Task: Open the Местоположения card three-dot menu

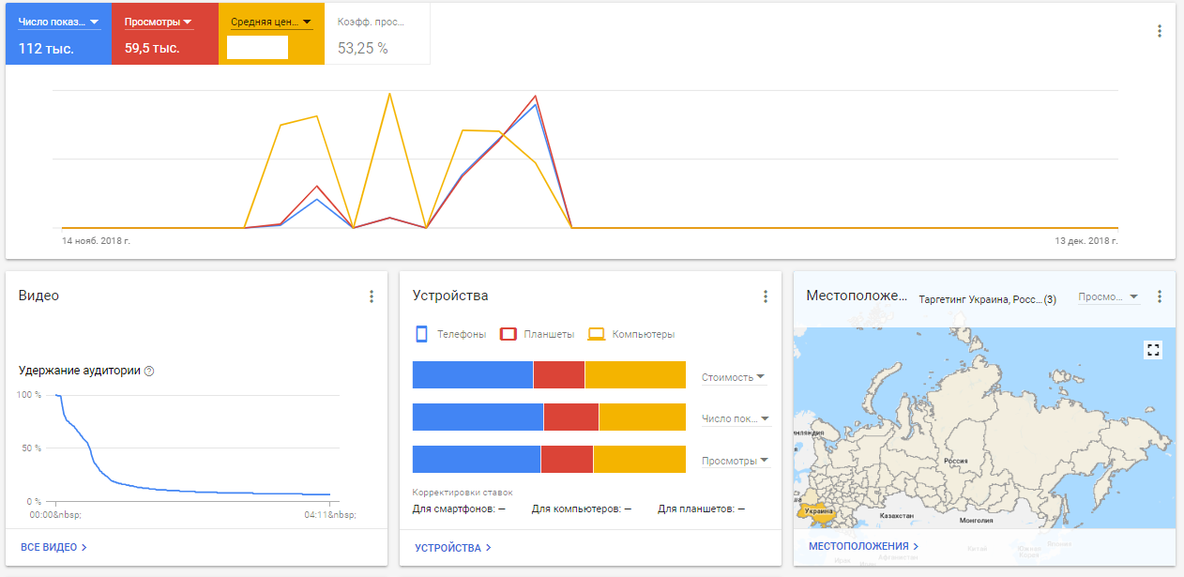Action: (x=1159, y=296)
